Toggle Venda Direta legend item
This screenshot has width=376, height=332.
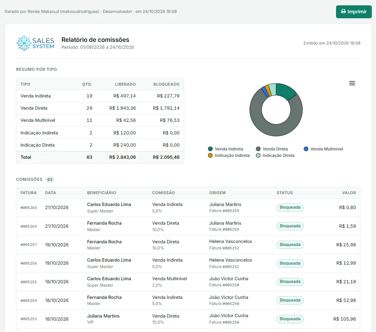[x=272, y=149]
